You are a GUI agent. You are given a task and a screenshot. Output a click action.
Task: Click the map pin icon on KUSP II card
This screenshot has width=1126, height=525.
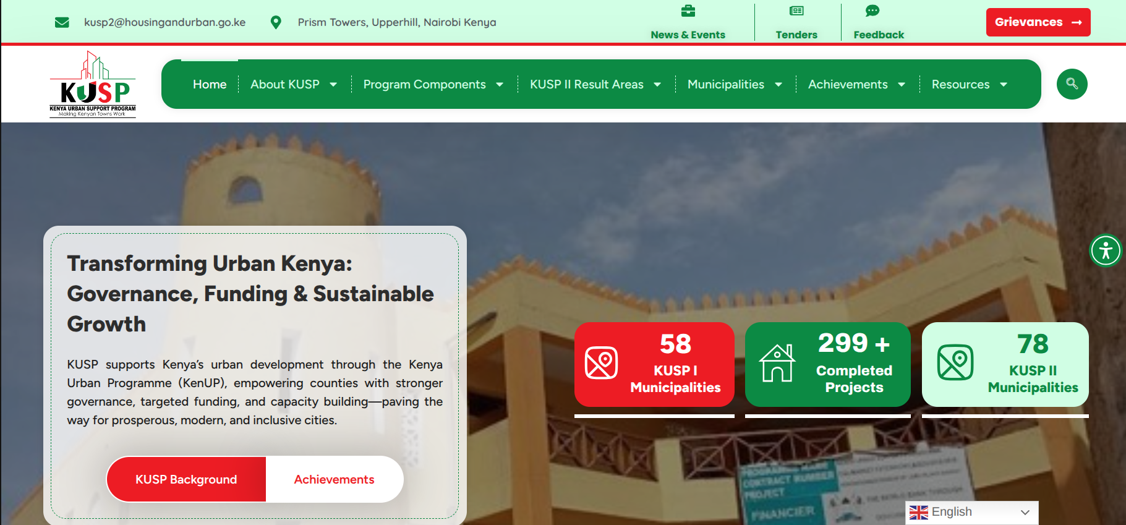tap(955, 362)
